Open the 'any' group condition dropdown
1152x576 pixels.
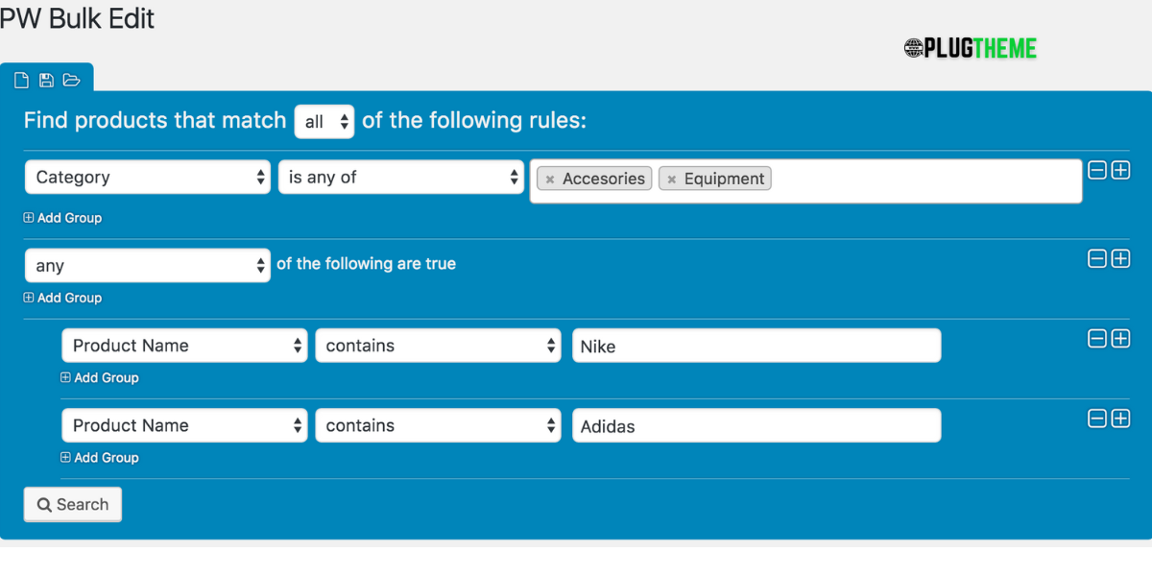pyautogui.click(x=148, y=266)
